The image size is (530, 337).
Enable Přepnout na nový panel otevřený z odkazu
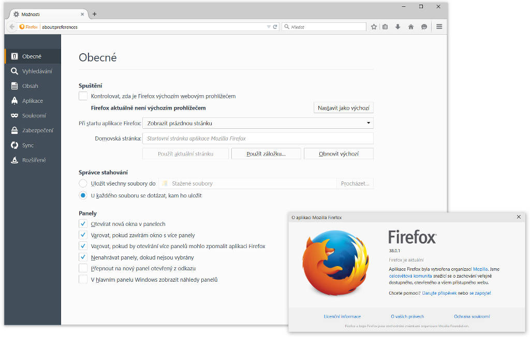[x=83, y=268]
